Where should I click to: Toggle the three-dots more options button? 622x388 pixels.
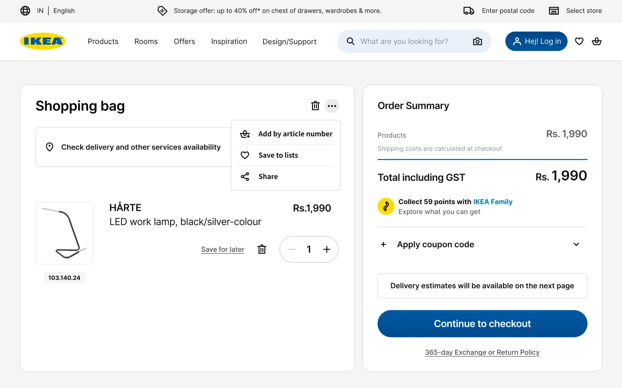332,106
